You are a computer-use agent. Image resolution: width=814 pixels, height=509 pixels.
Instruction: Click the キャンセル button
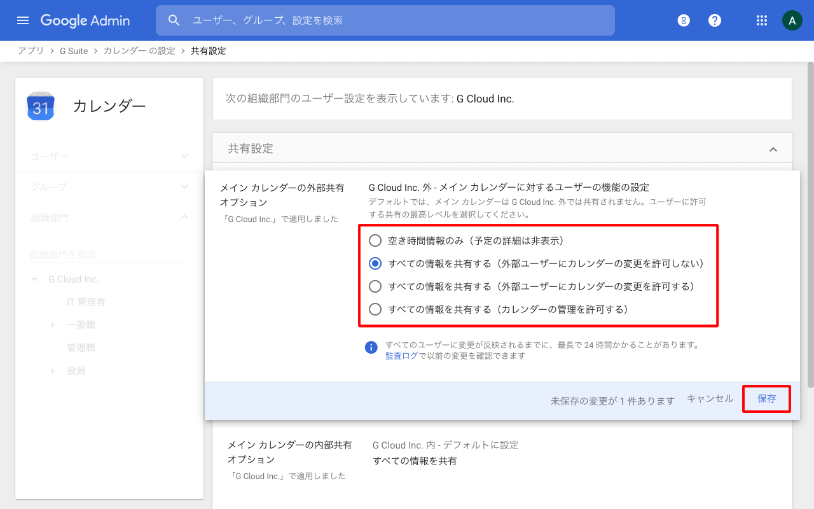coord(710,399)
